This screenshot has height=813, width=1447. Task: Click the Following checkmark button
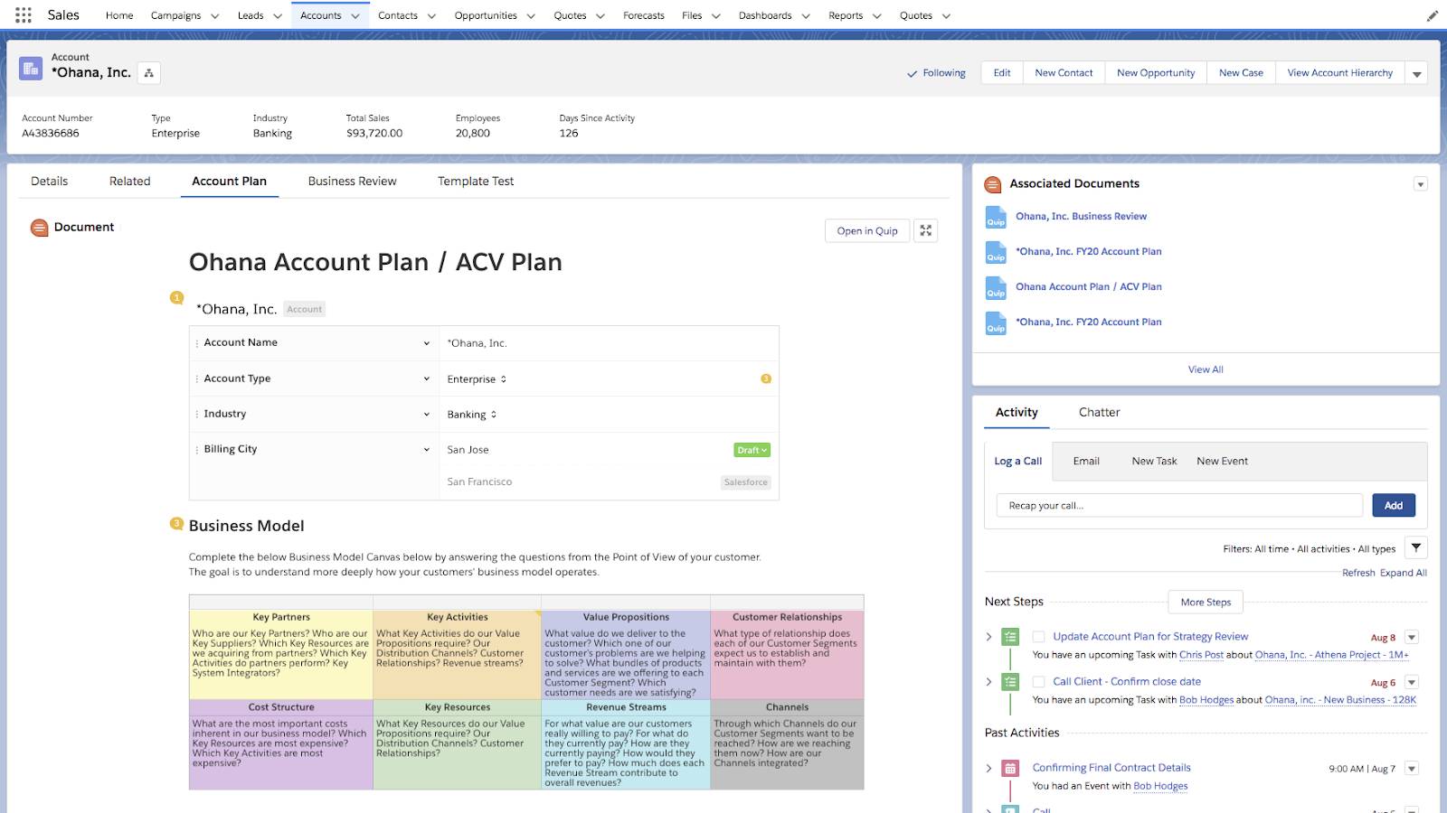[x=936, y=73]
